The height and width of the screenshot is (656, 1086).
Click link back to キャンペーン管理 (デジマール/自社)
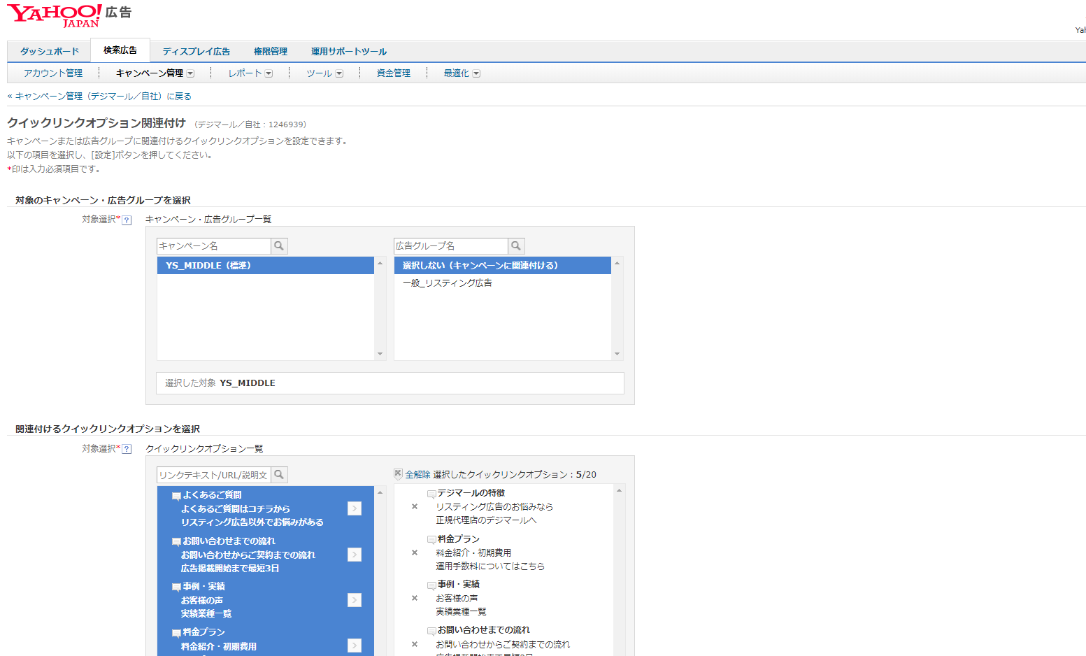[99, 96]
